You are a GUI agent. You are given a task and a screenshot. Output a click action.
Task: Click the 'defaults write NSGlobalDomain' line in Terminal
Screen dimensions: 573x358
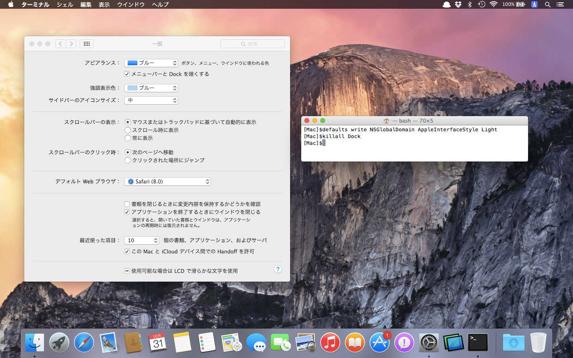(x=400, y=130)
